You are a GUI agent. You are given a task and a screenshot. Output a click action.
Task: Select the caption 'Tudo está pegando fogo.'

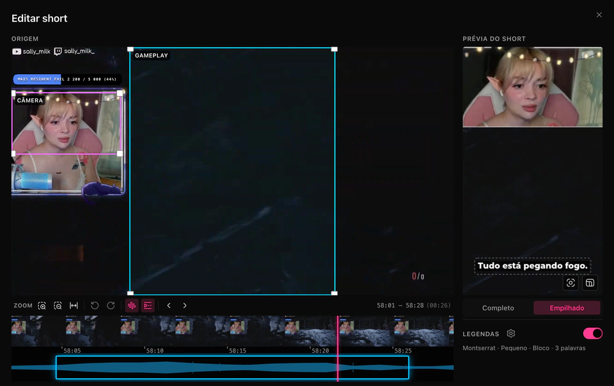(533, 266)
